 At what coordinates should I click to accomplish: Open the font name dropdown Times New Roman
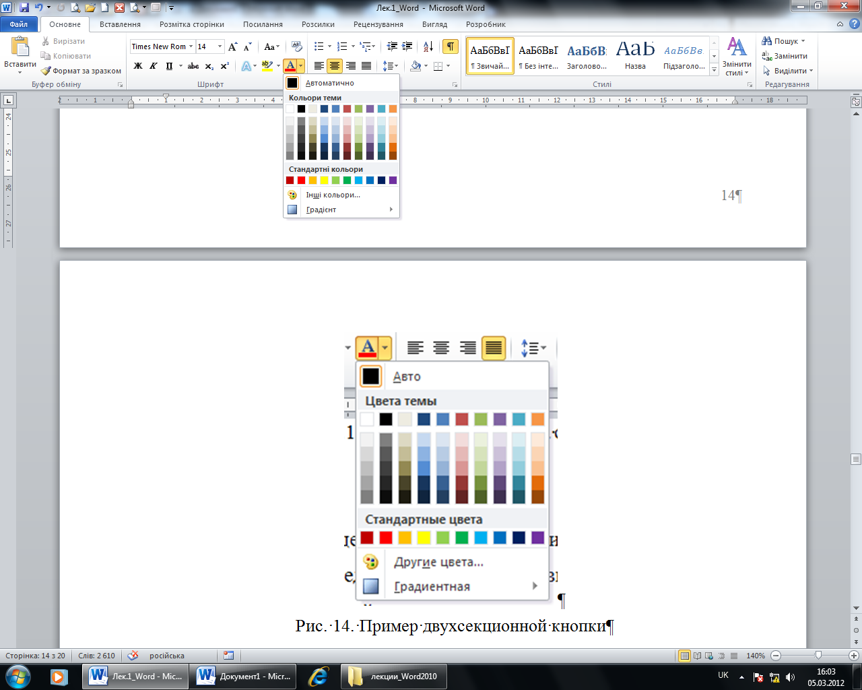click(191, 46)
